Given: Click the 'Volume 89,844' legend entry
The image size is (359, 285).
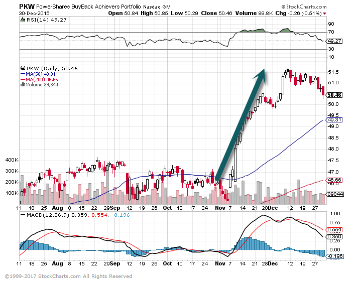Looking at the screenshot, I should (42, 85).
